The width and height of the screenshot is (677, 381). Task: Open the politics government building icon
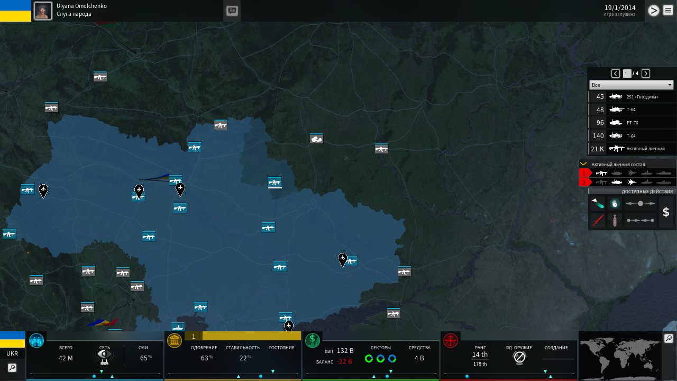tap(175, 340)
